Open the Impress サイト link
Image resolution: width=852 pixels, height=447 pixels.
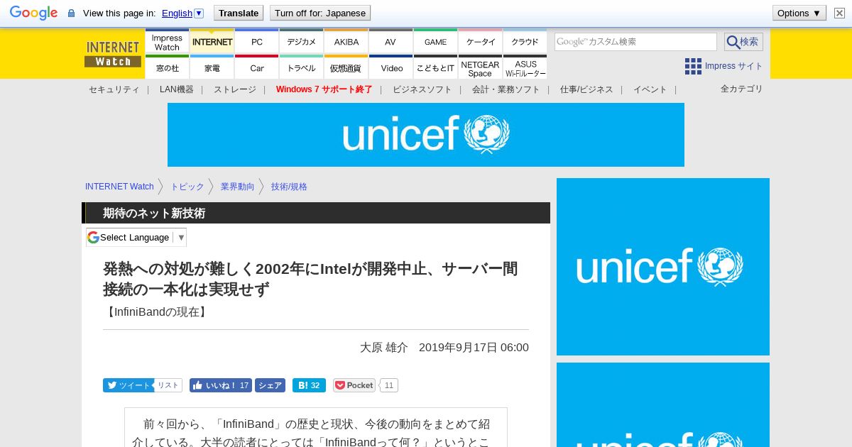click(x=733, y=66)
